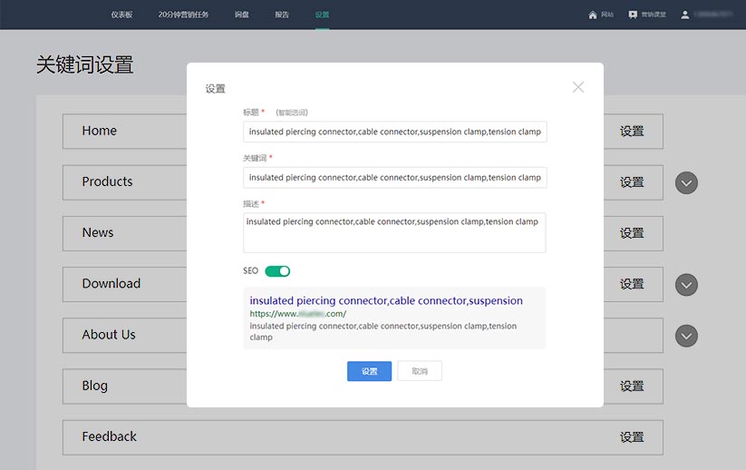Toggle the SEO switch off
This screenshot has width=746, height=470.
coord(277,271)
